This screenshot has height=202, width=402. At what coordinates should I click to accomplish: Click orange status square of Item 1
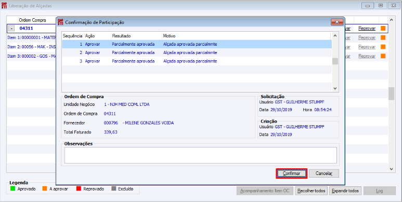[383, 37]
